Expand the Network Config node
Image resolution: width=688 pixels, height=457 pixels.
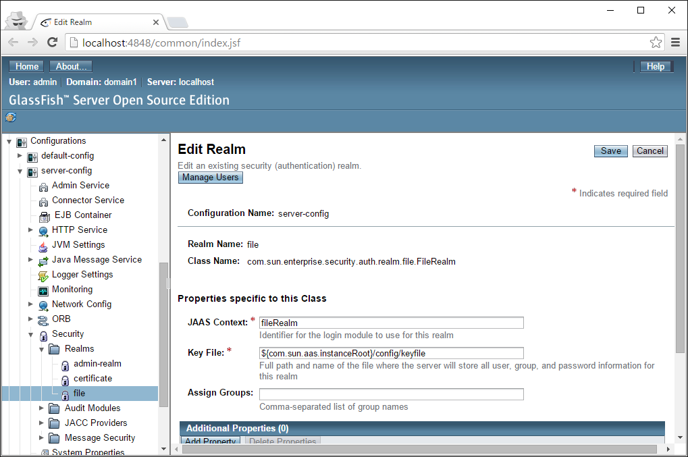[x=30, y=304]
